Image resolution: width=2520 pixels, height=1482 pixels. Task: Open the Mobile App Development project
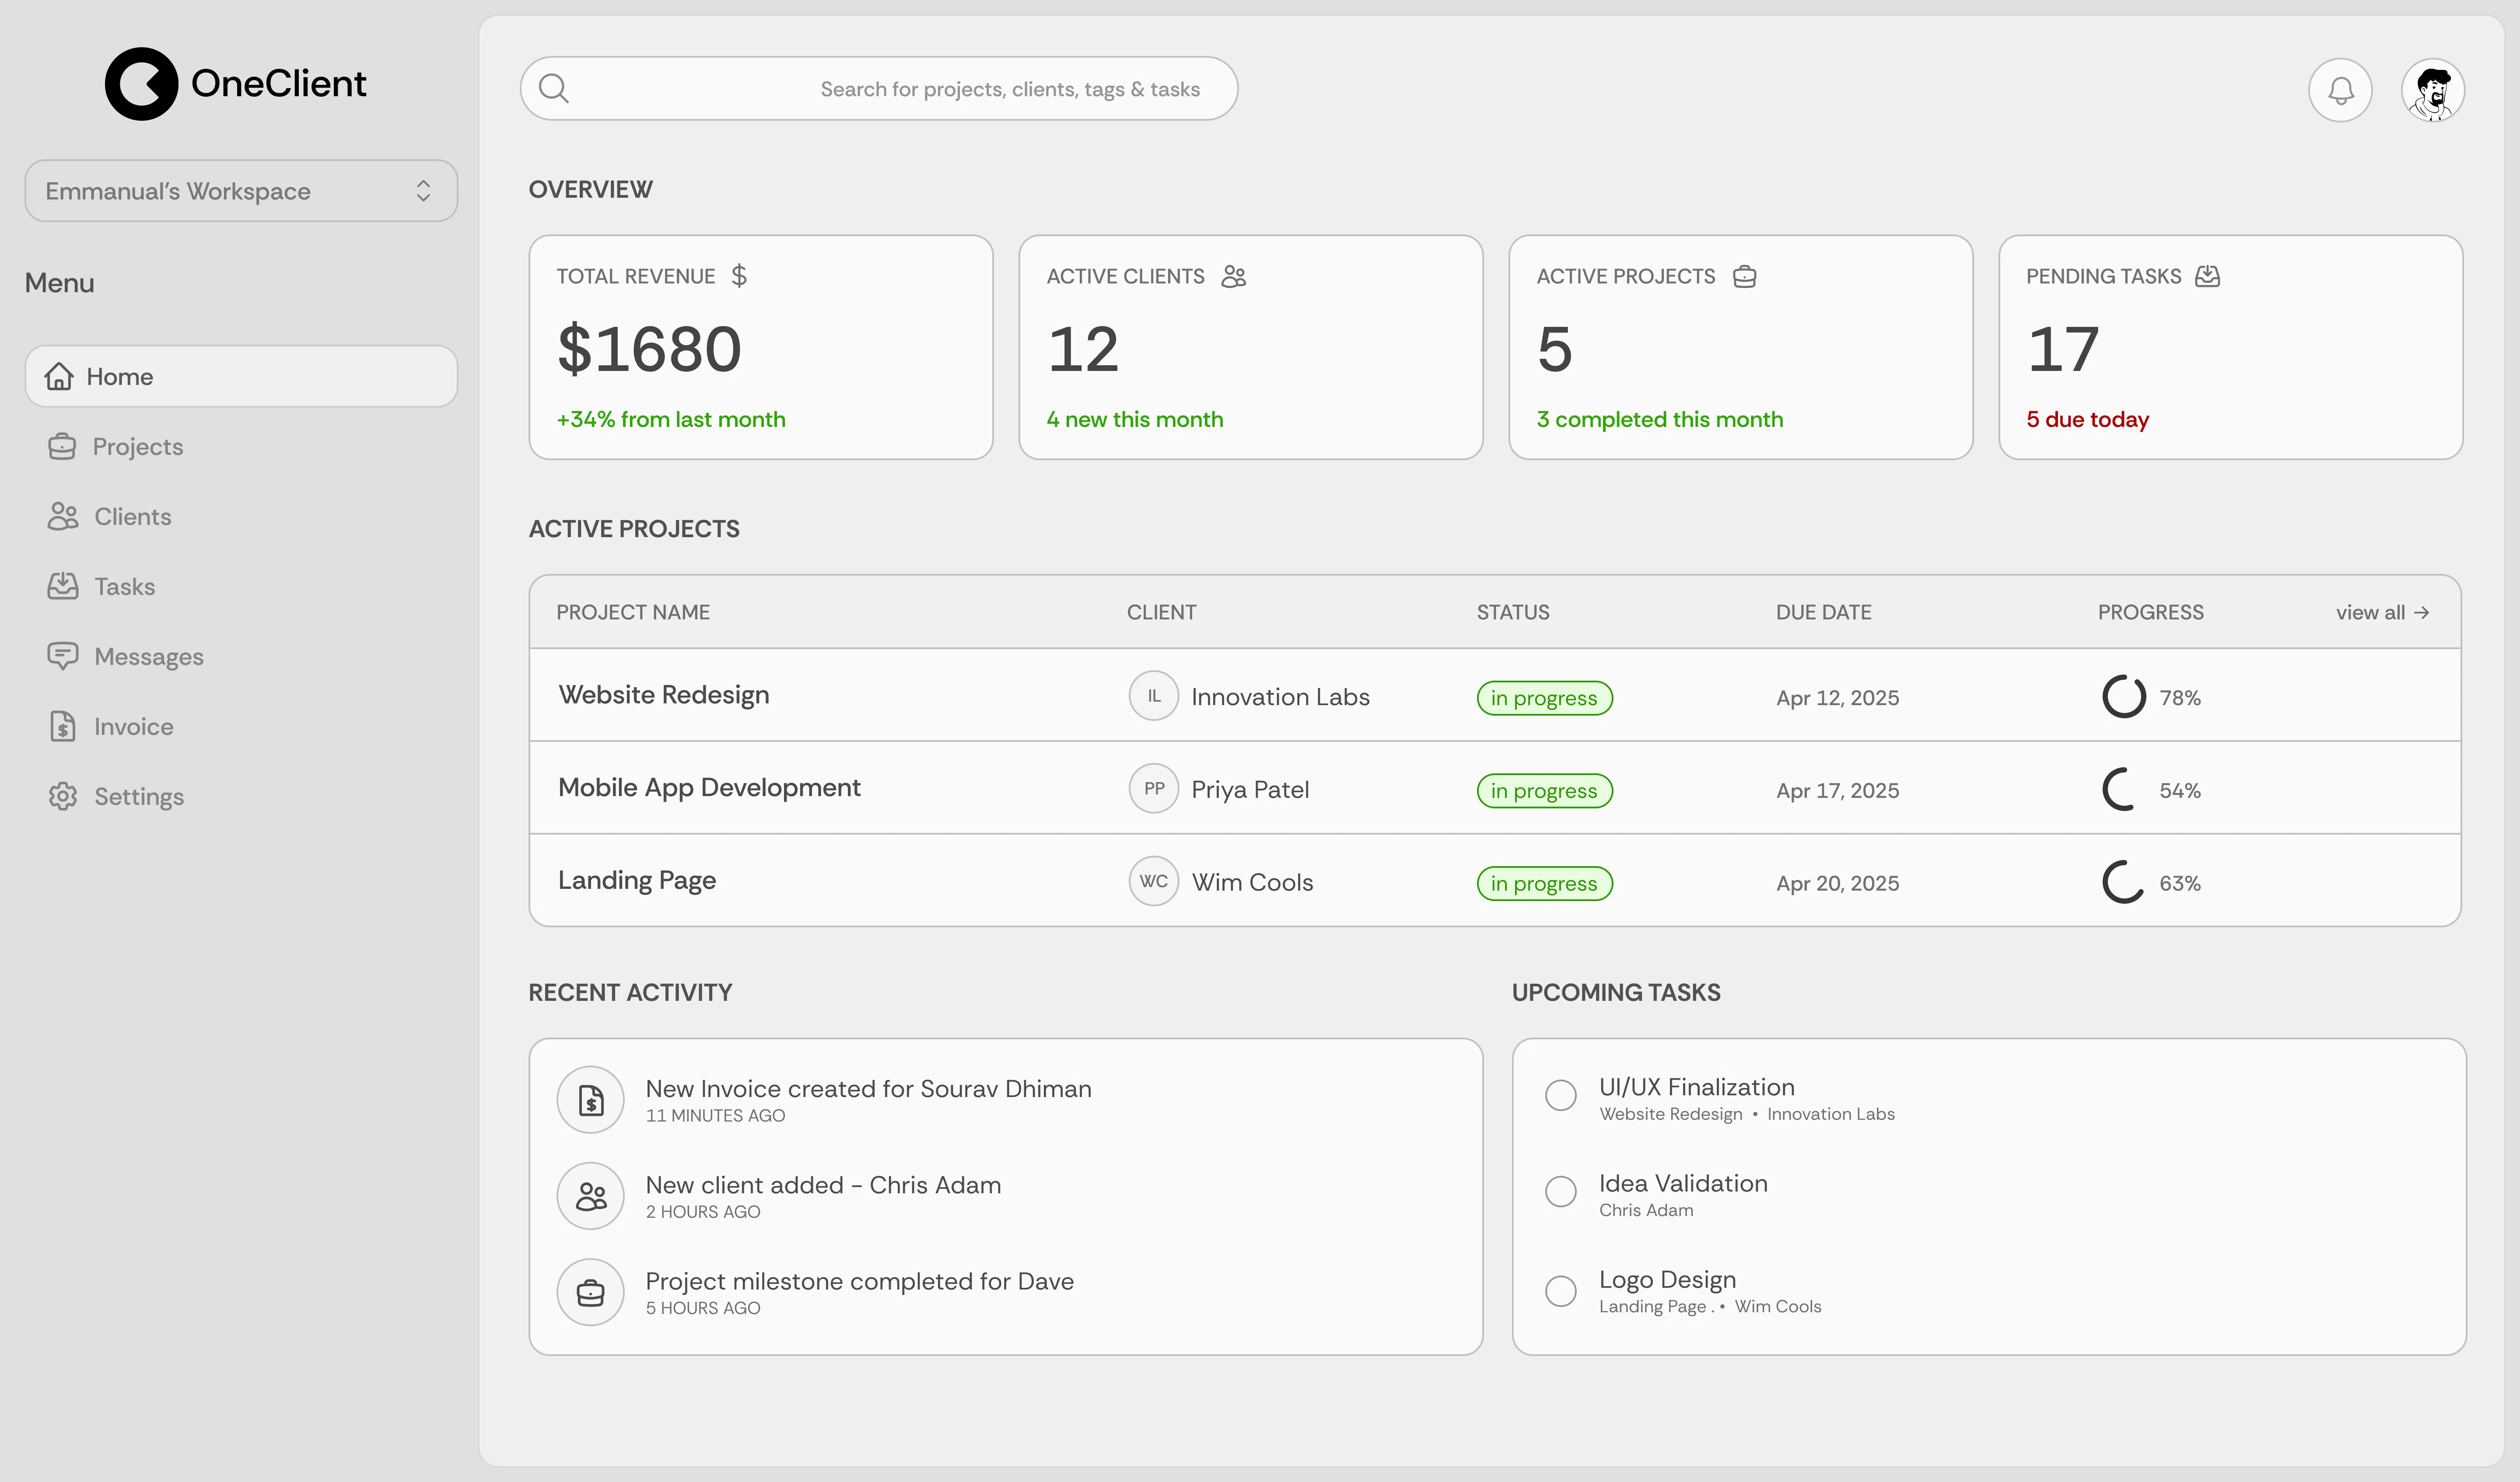pos(709,788)
